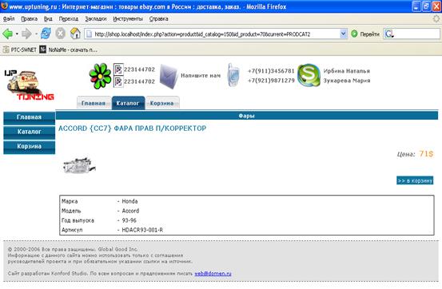Click the web@domen.ru email link
The image size is (442, 289).
213,274
